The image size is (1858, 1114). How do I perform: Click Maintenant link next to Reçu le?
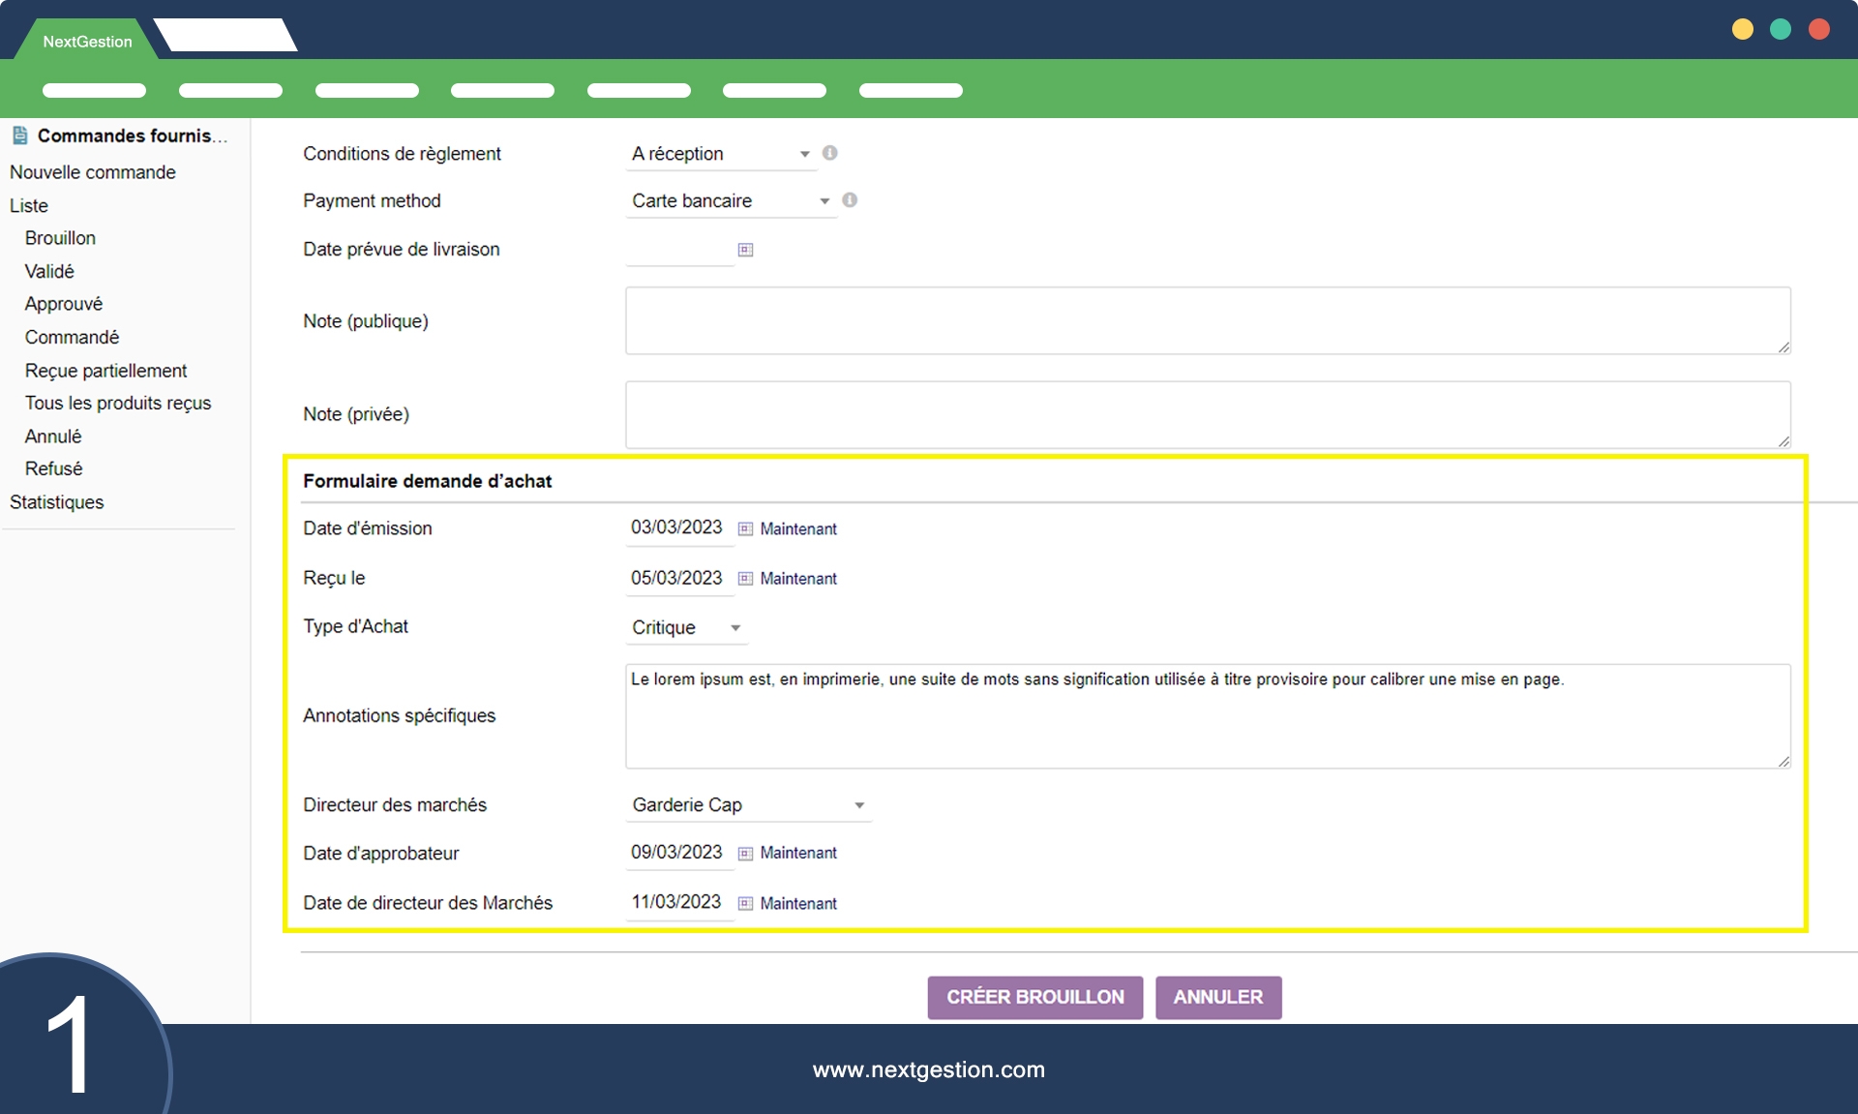coord(798,579)
